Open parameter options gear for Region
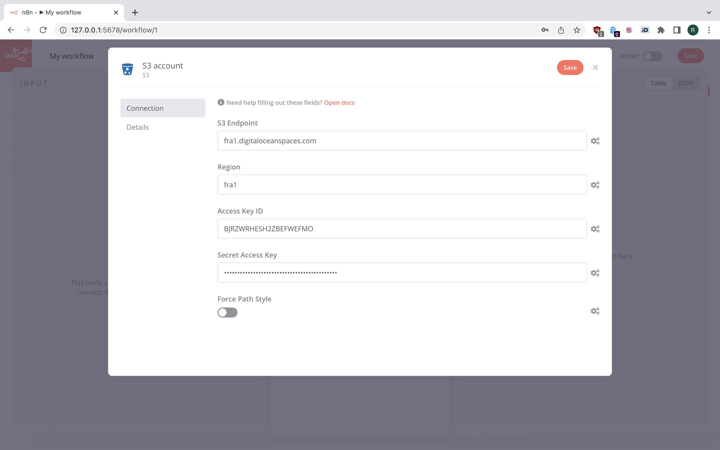Screen dimensions: 720x450 point(595,185)
